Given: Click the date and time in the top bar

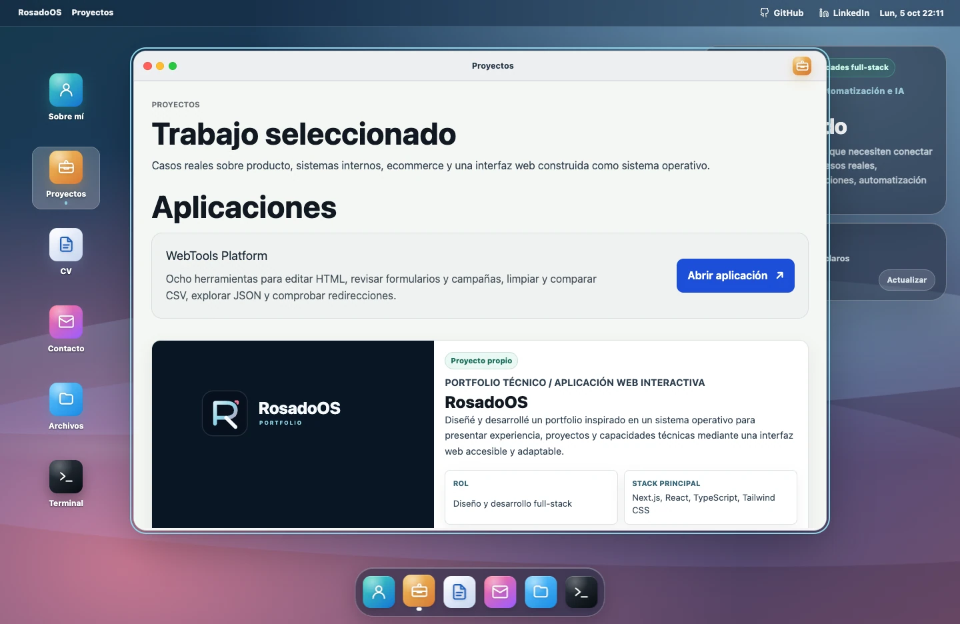Looking at the screenshot, I should (911, 13).
